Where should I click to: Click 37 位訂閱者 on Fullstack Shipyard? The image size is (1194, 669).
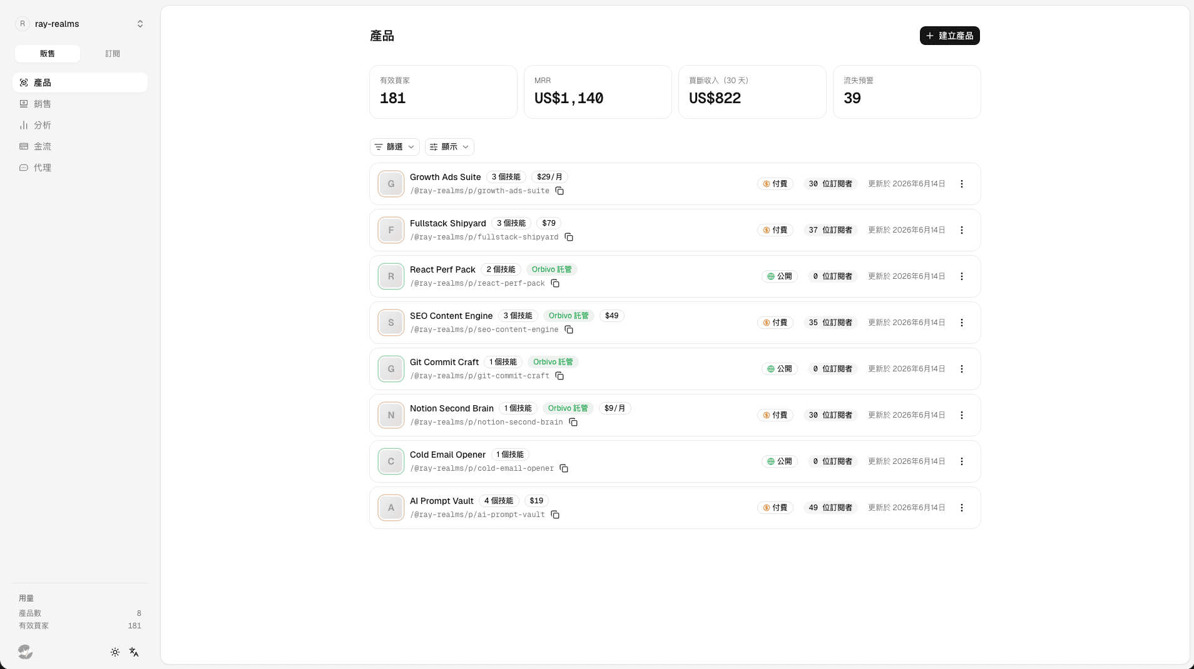coord(830,230)
